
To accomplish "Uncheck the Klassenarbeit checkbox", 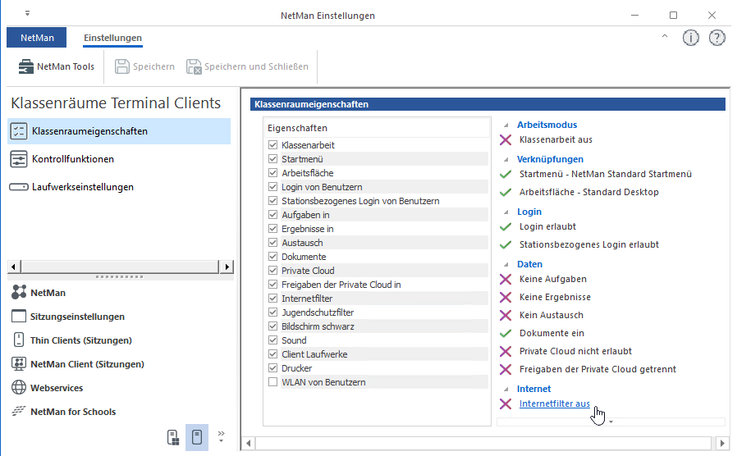I will (272, 144).
